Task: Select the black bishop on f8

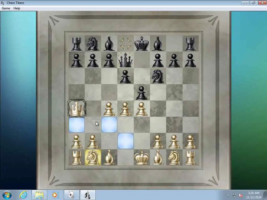Action: 158,43
